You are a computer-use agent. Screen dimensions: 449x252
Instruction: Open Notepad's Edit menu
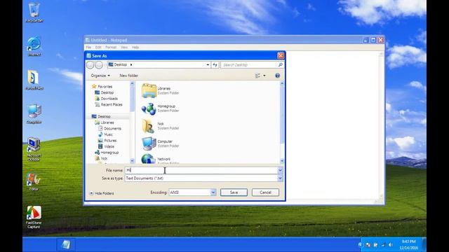(x=98, y=47)
